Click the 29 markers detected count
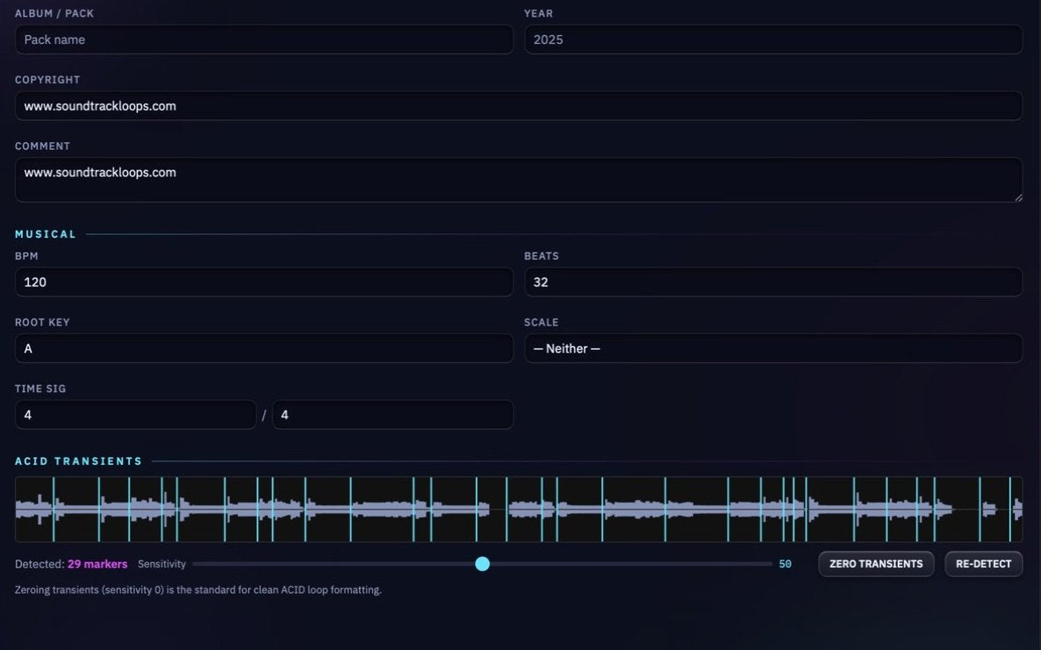The height and width of the screenshot is (650, 1041). pyautogui.click(x=97, y=564)
